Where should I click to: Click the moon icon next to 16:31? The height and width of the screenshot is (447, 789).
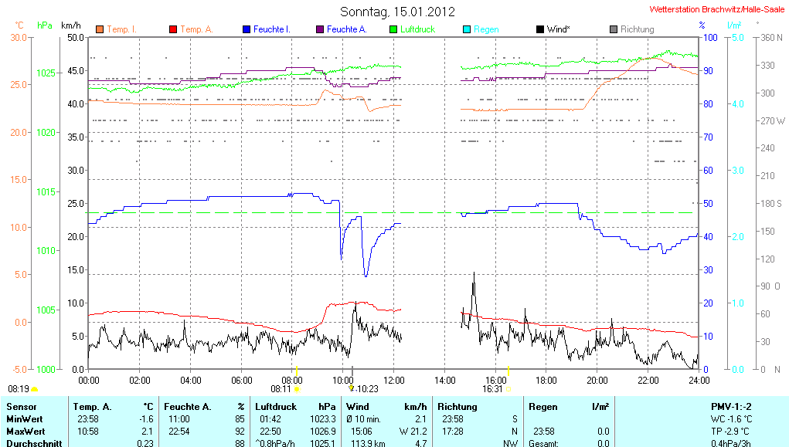508,390
